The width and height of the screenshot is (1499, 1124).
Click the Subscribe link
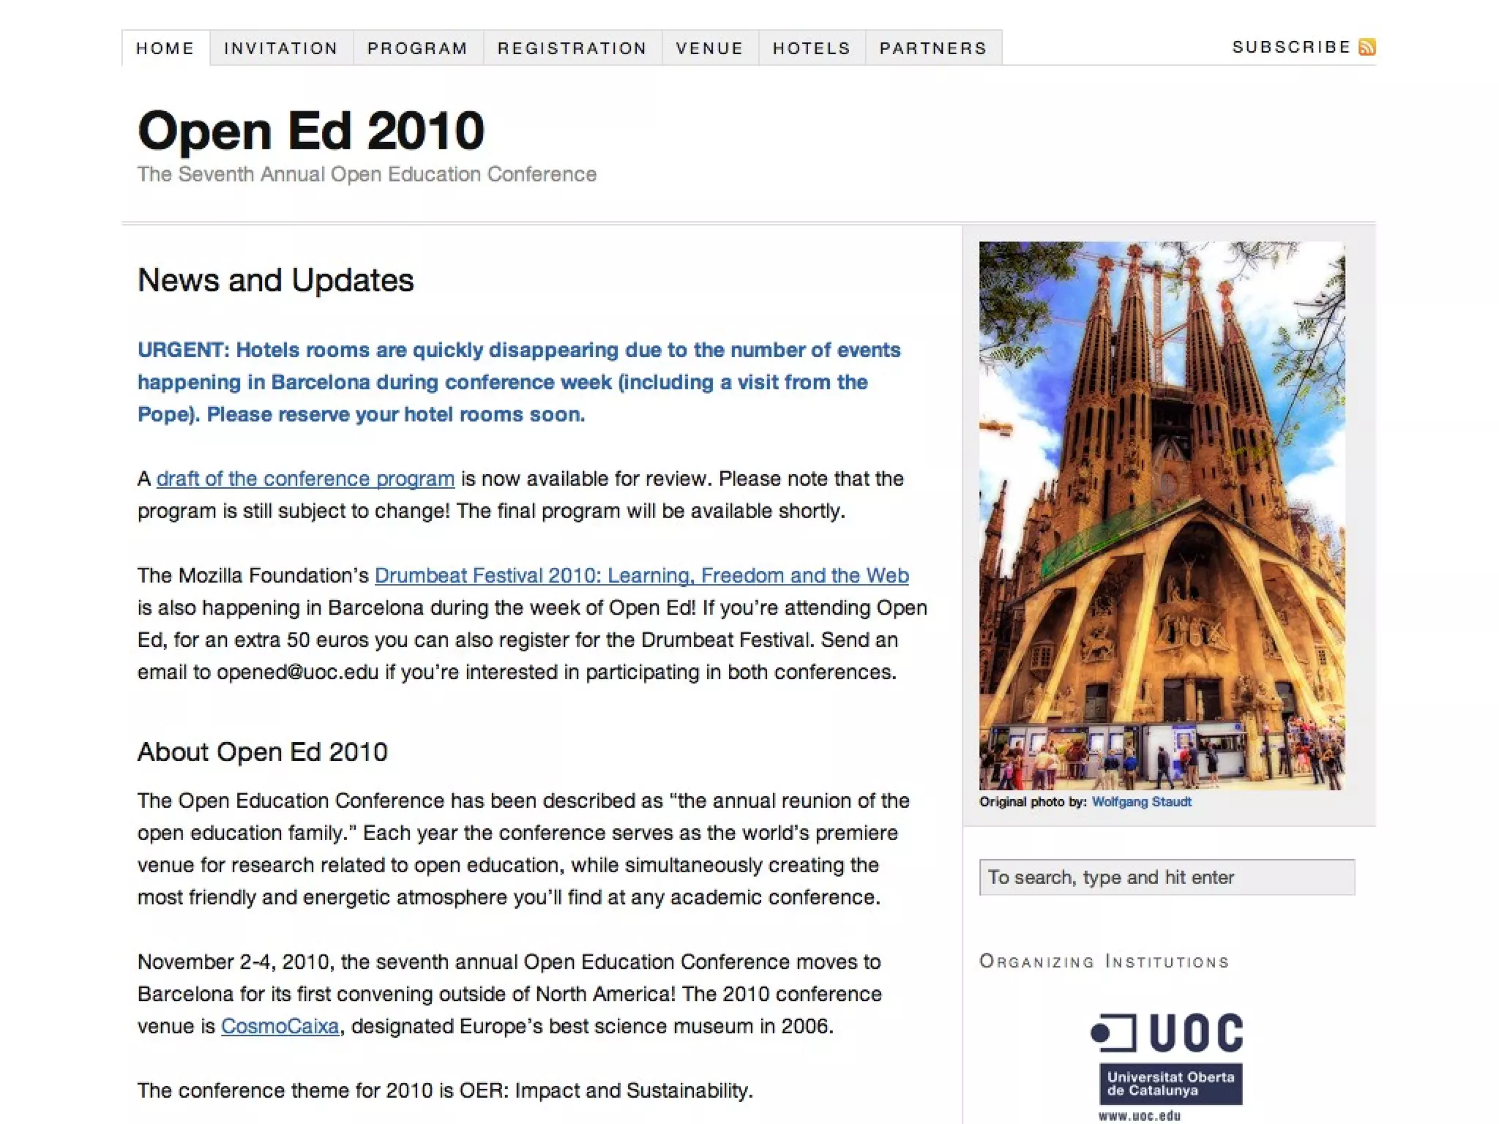coord(1291,48)
